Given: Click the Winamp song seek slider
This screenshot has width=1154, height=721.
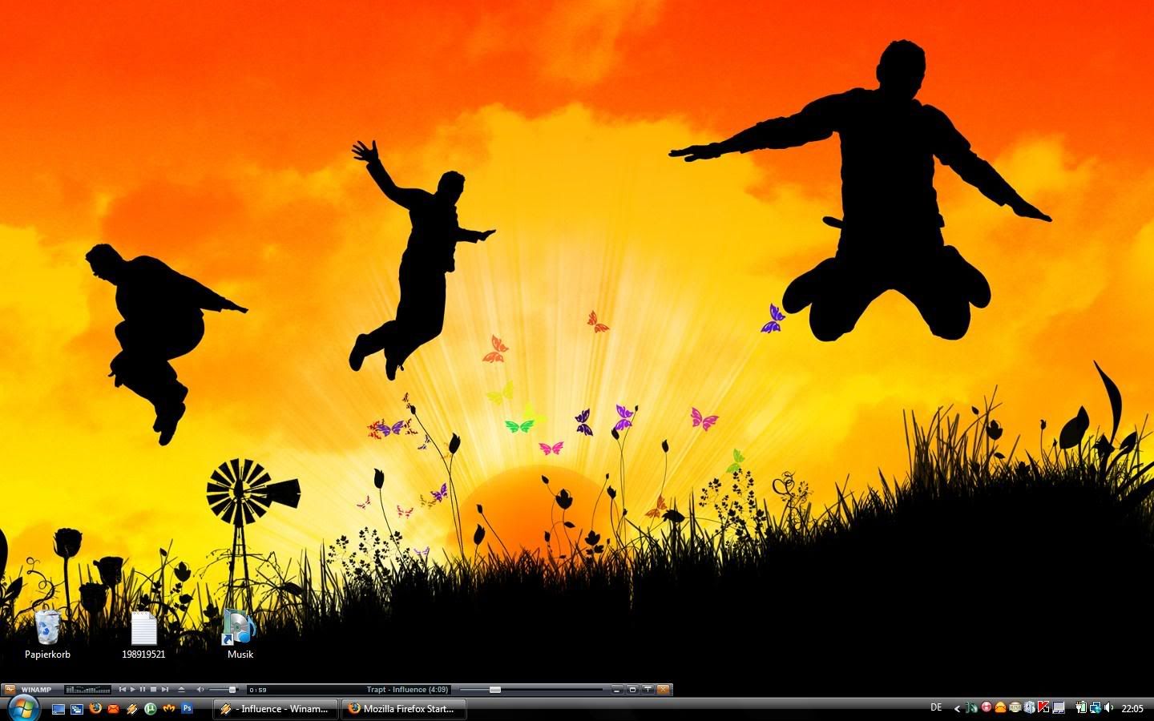Looking at the screenshot, I should pyautogui.click(x=531, y=689).
